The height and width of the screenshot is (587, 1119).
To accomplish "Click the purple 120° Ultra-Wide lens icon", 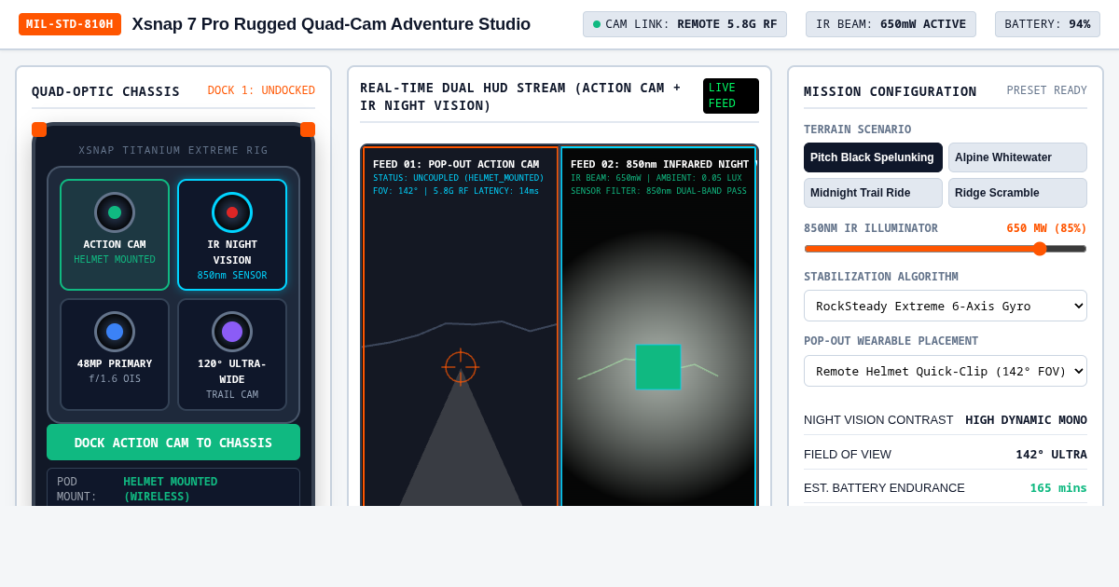I will (232, 332).
